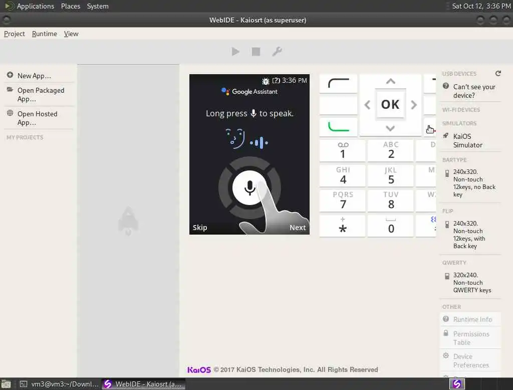This screenshot has width=513, height=390.
Task: Click the clock Sat Oct 12, 3:36 PM
Action: point(481,6)
